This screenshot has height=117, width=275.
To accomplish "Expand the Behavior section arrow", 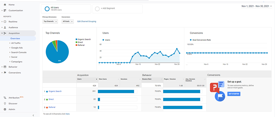I will point(2,67).
